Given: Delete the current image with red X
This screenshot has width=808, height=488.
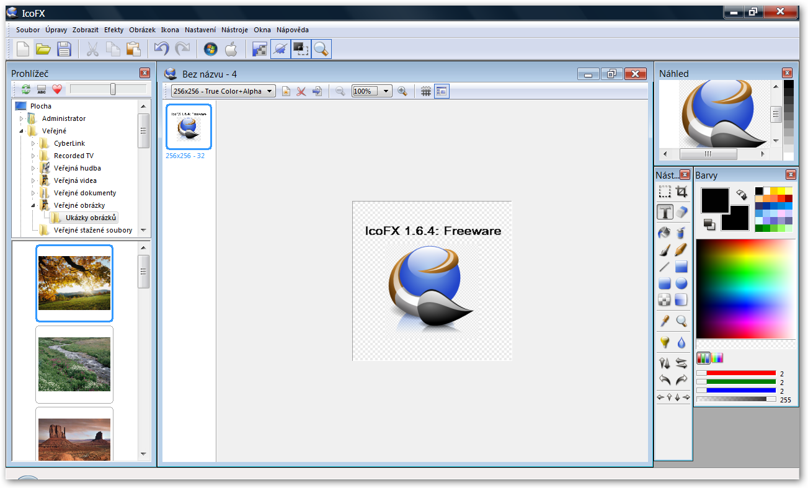Looking at the screenshot, I should coord(301,91).
